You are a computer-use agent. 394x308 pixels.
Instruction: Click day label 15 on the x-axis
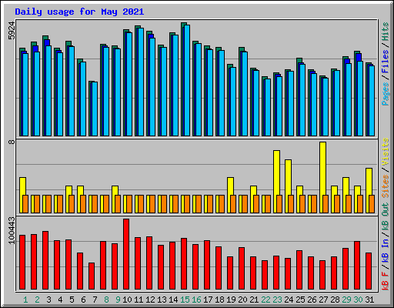185,300
